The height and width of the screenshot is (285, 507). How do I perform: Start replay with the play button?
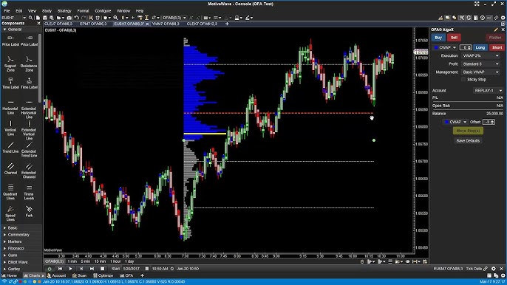[70, 269]
